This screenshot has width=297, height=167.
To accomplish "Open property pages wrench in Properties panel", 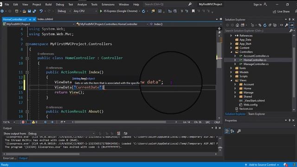I will click(x=239, y=131).
